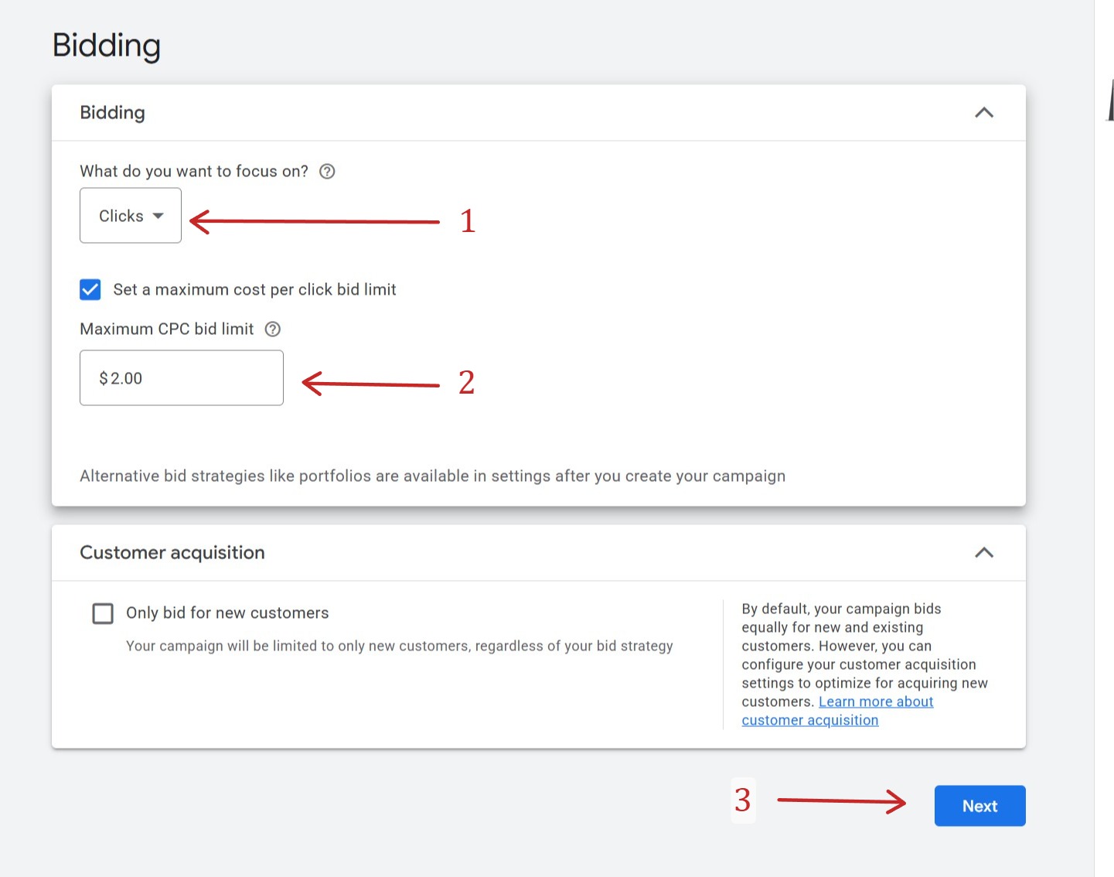Click the Bidding card header title

(x=113, y=113)
